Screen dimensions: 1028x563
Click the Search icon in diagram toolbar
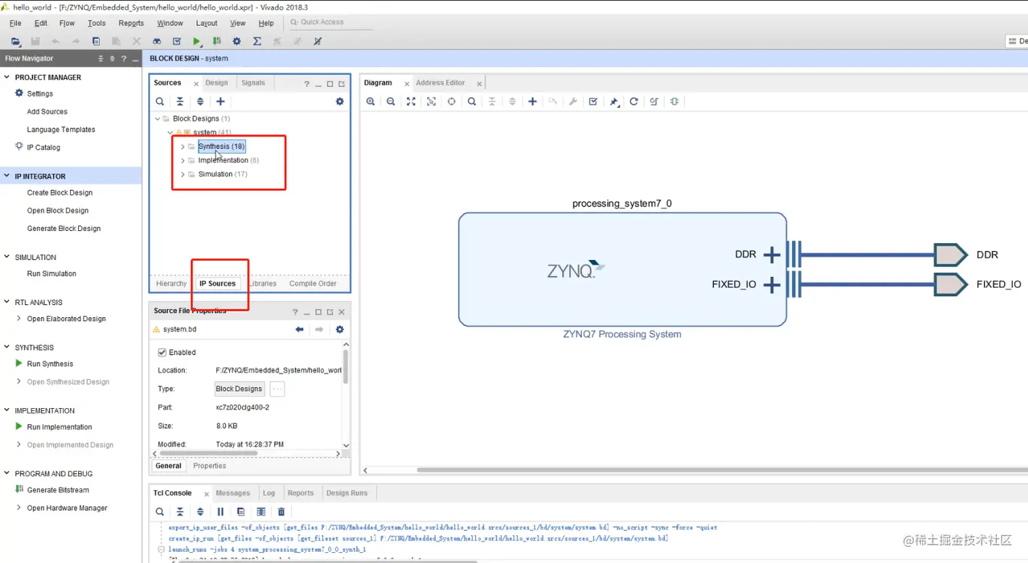[471, 101]
